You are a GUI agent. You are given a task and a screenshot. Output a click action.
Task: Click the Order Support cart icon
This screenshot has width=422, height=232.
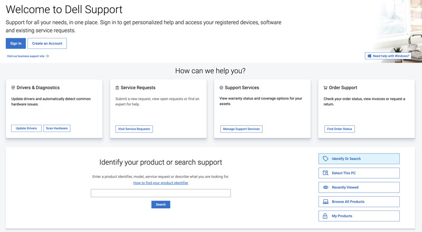[325, 87]
